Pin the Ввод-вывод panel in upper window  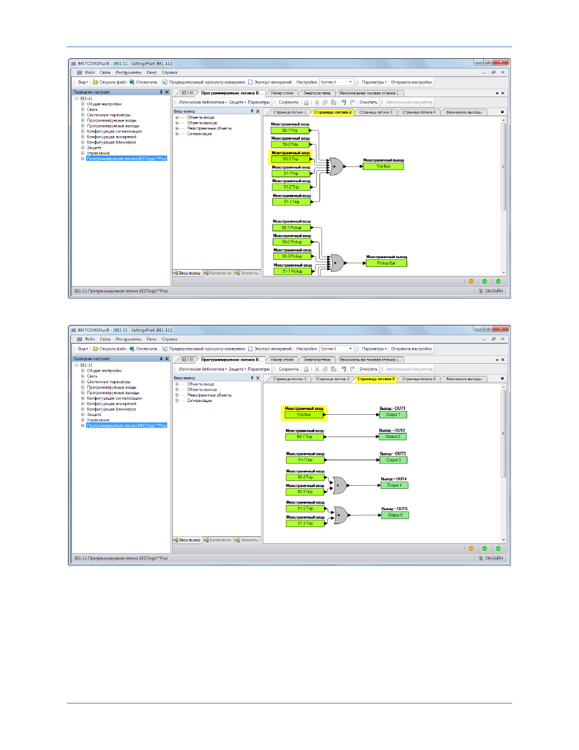coord(252,111)
